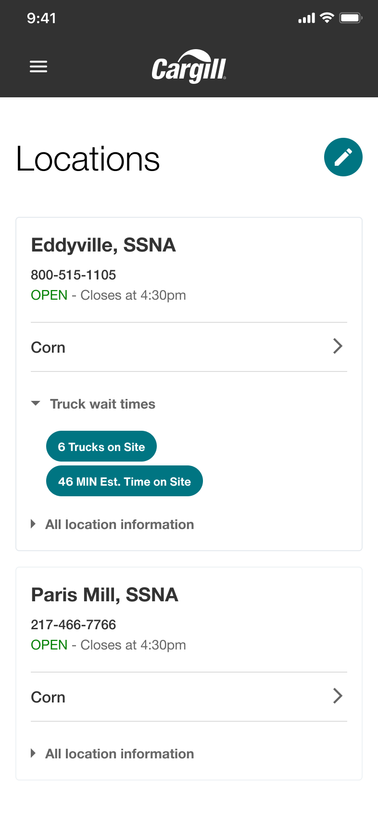378x821 pixels.
Task: Expand Eddyville All location information
Action: click(x=113, y=524)
